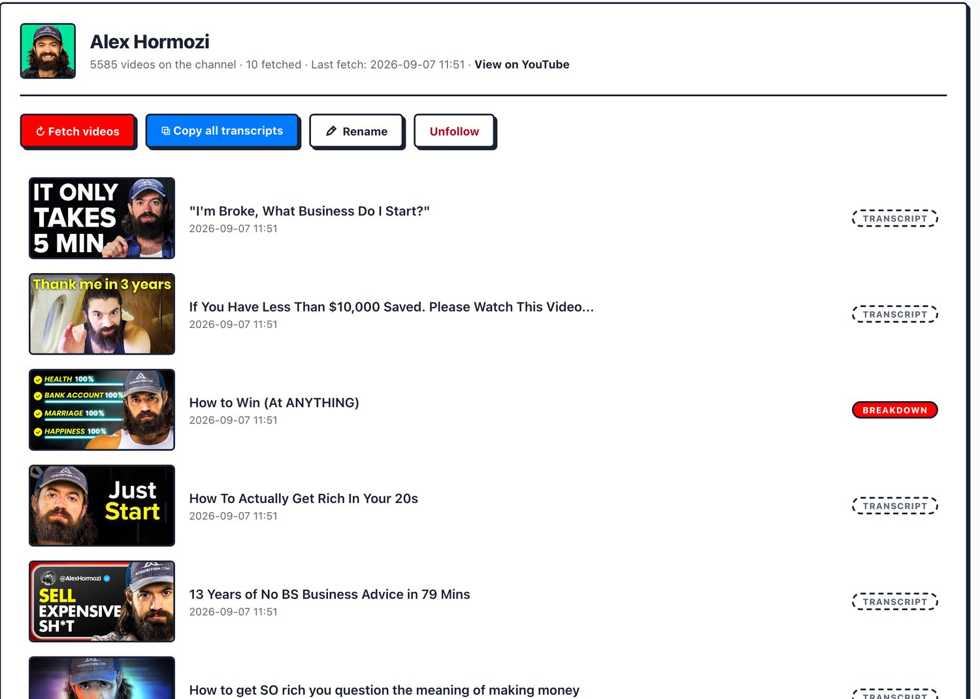The width and height of the screenshot is (980, 699).
Task: Open title "If You Have Less Than $10,000 Saved"
Action: (x=391, y=307)
